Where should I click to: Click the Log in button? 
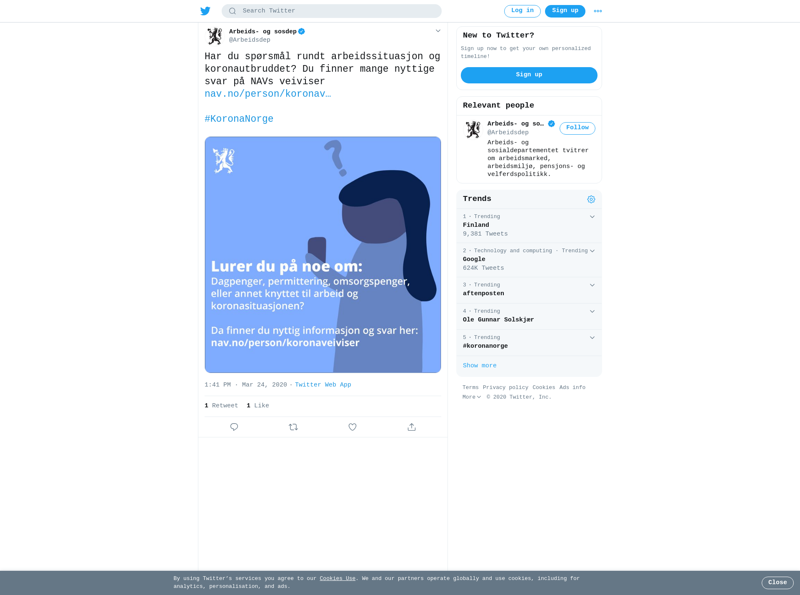point(522,11)
